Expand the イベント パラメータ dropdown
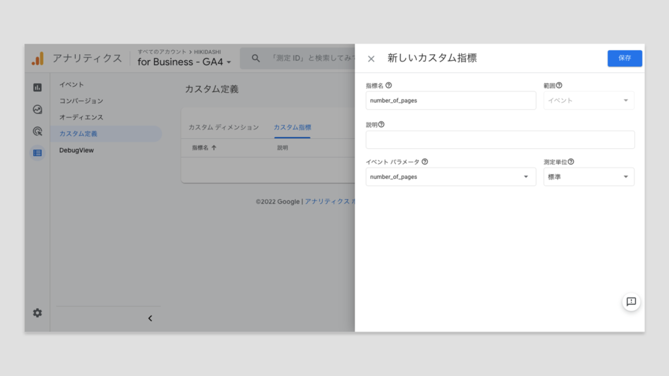 (x=451, y=177)
